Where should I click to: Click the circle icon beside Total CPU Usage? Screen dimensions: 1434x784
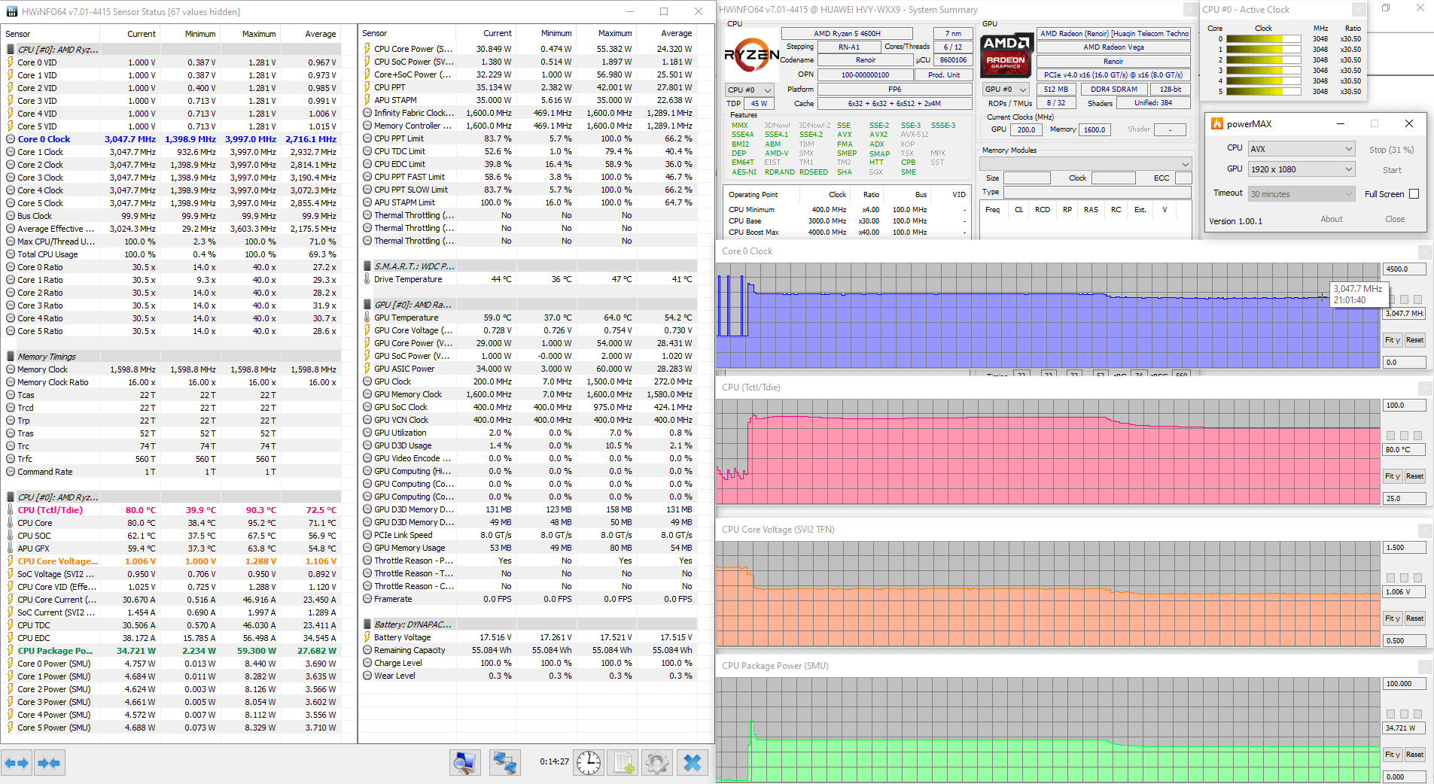pos(11,254)
